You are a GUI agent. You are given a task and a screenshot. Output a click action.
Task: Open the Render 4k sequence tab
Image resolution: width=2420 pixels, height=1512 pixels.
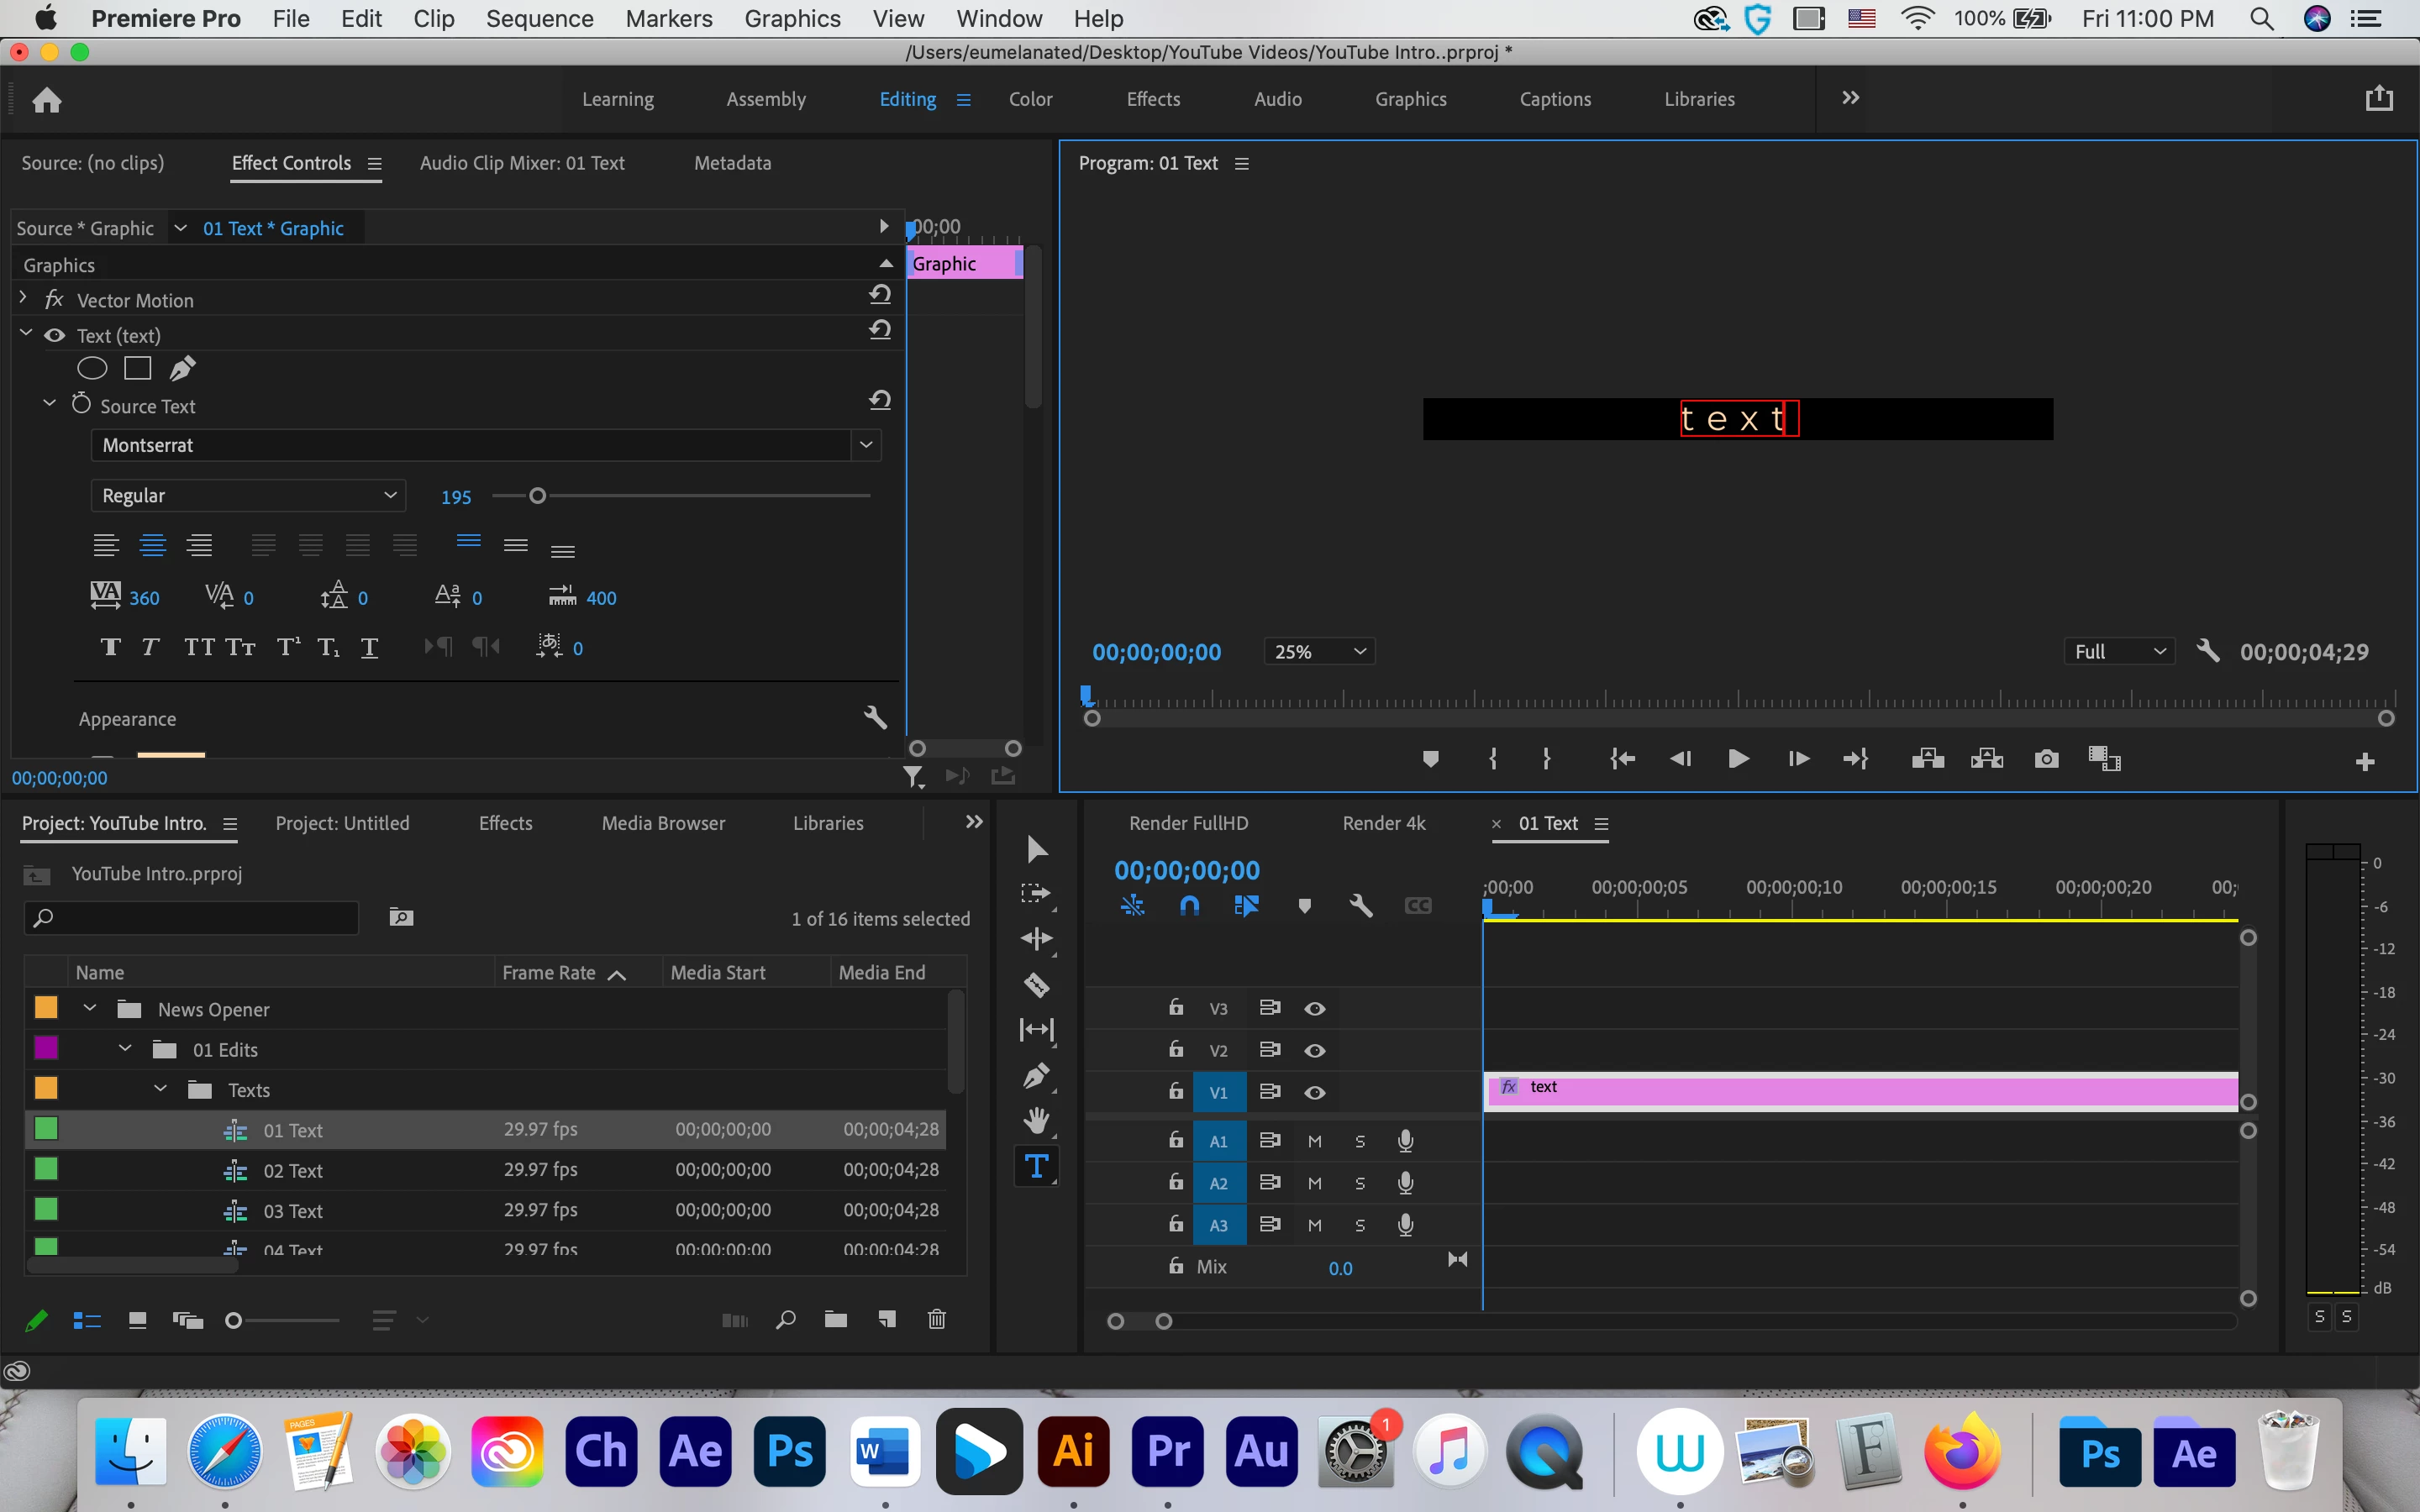1383,823
